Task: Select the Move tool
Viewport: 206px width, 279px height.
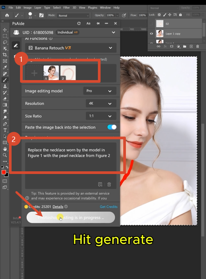Action: tap(5, 30)
